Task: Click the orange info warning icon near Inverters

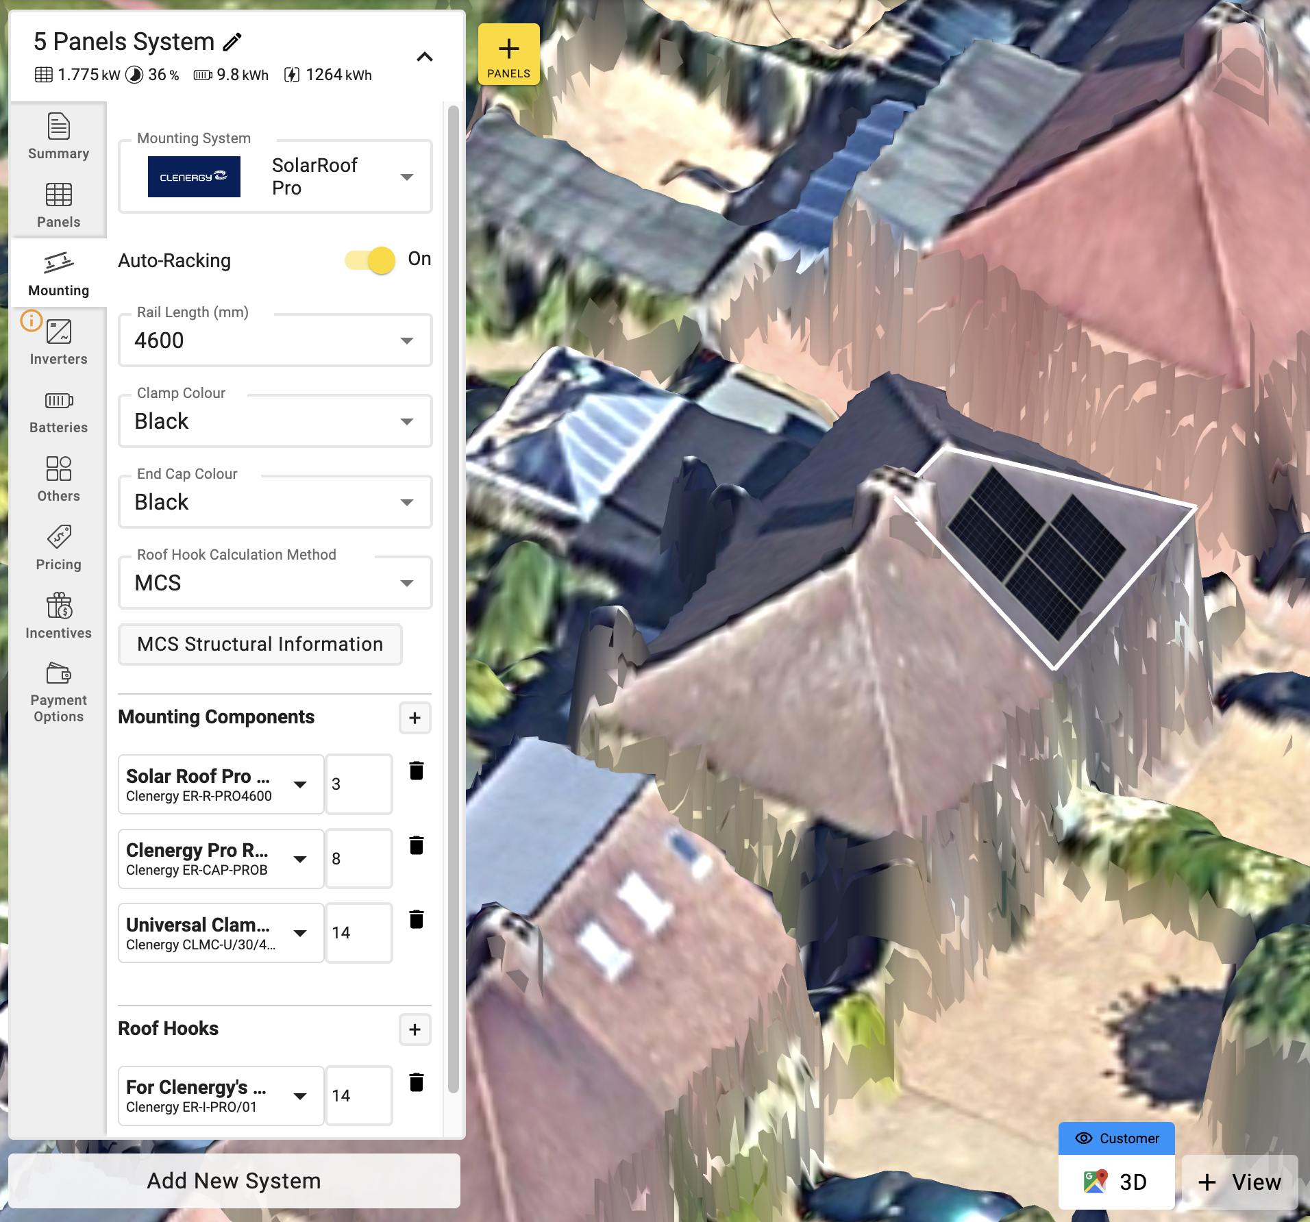Action: coord(32,320)
